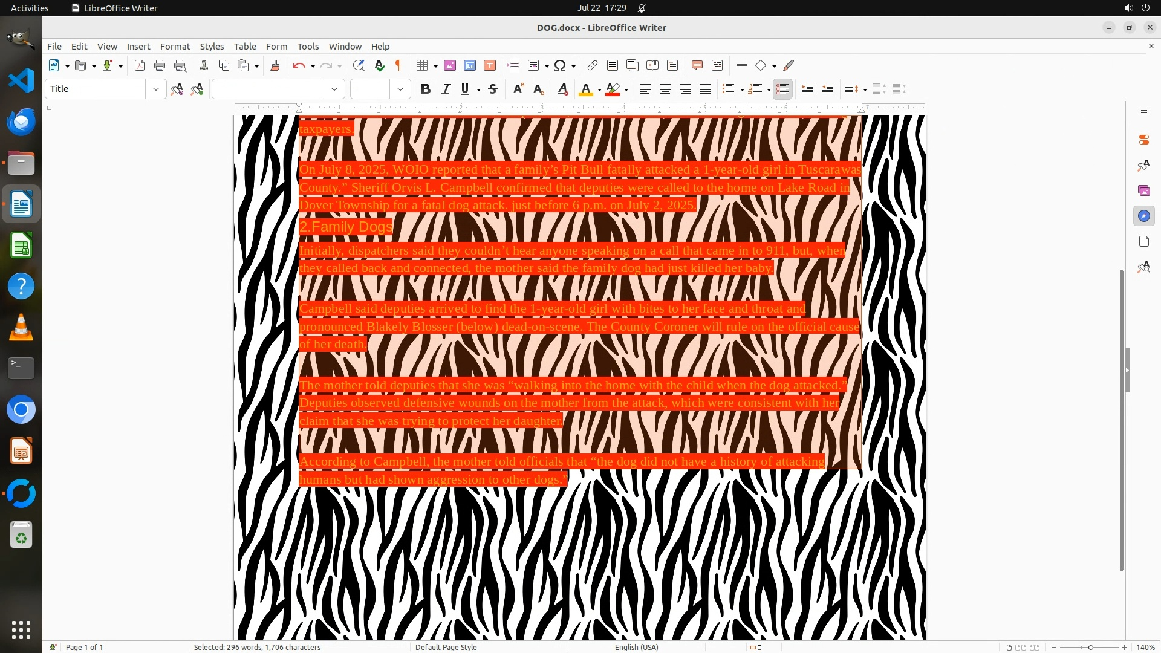Click the English (USA) language status

tap(636, 647)
